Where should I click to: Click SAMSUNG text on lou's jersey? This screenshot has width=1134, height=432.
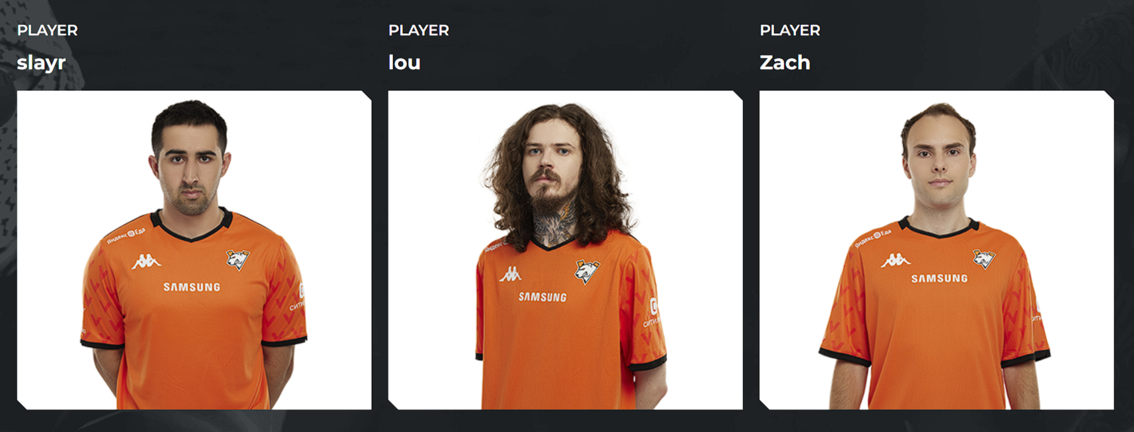[x=543, y=297]
